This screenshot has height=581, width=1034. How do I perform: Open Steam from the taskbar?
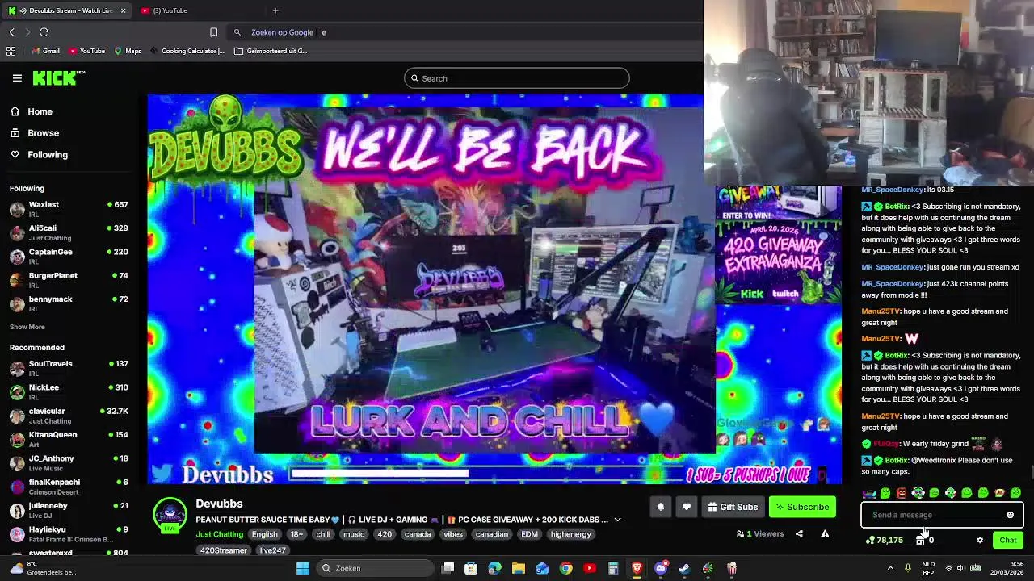pos(684,568)
